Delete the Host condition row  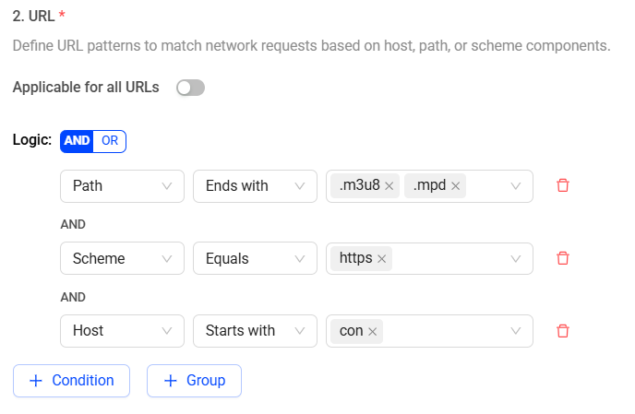click(563, 330)
